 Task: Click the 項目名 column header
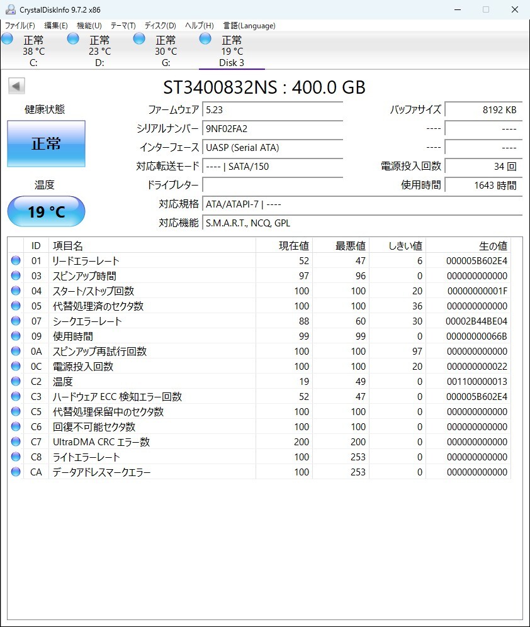tap(152, 245)
